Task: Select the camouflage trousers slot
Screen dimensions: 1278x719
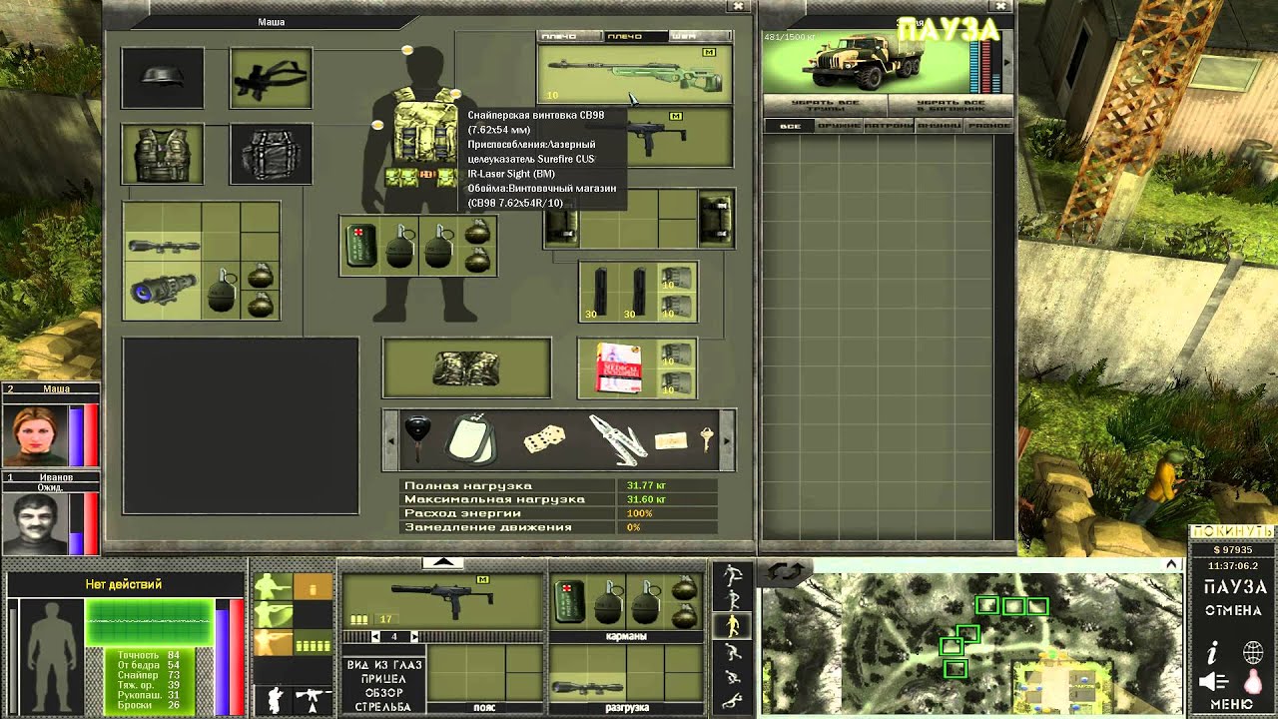Action: 466,367
